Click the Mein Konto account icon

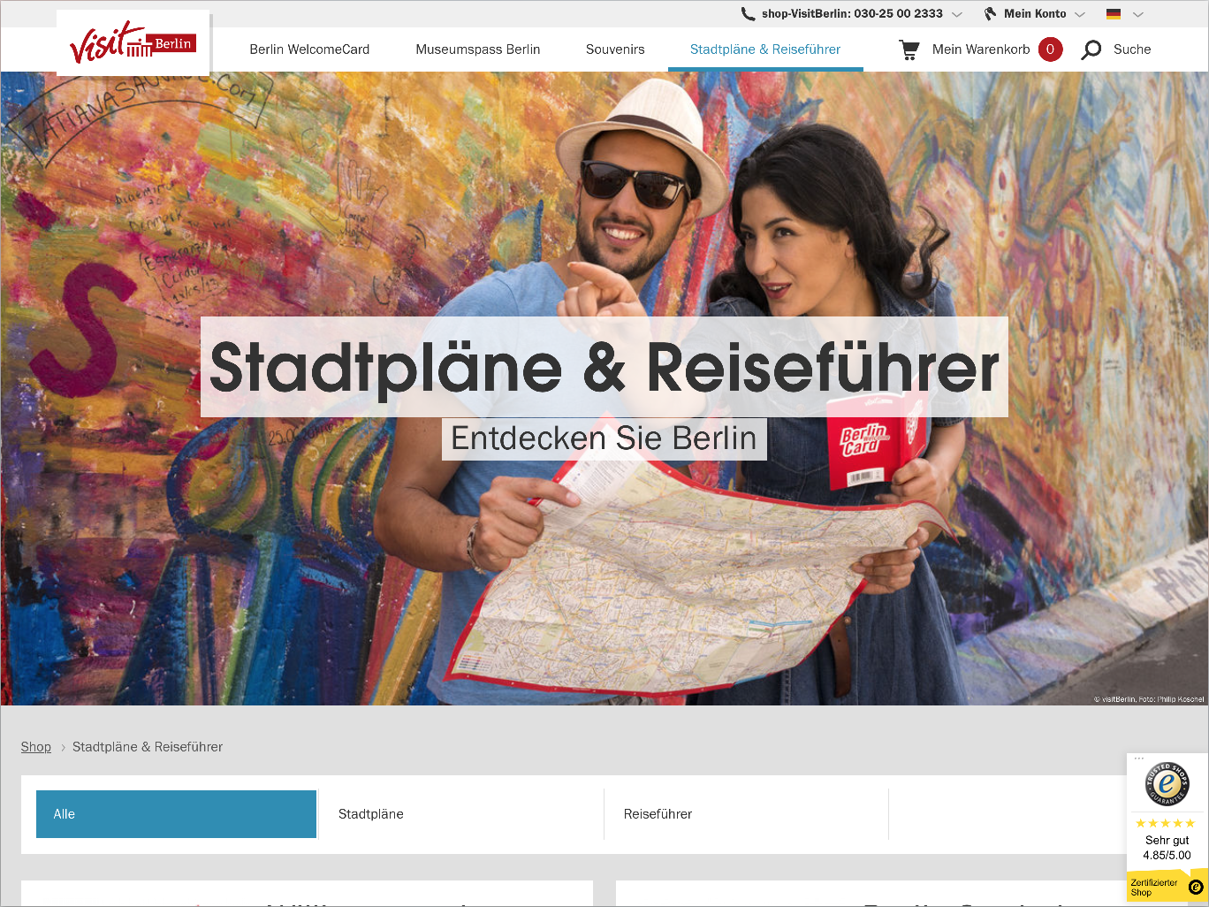(990, 13)
